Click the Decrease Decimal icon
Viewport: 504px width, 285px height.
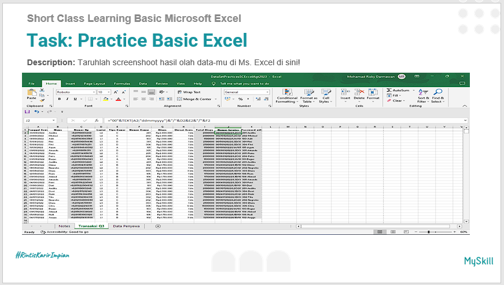click(266, 99)
